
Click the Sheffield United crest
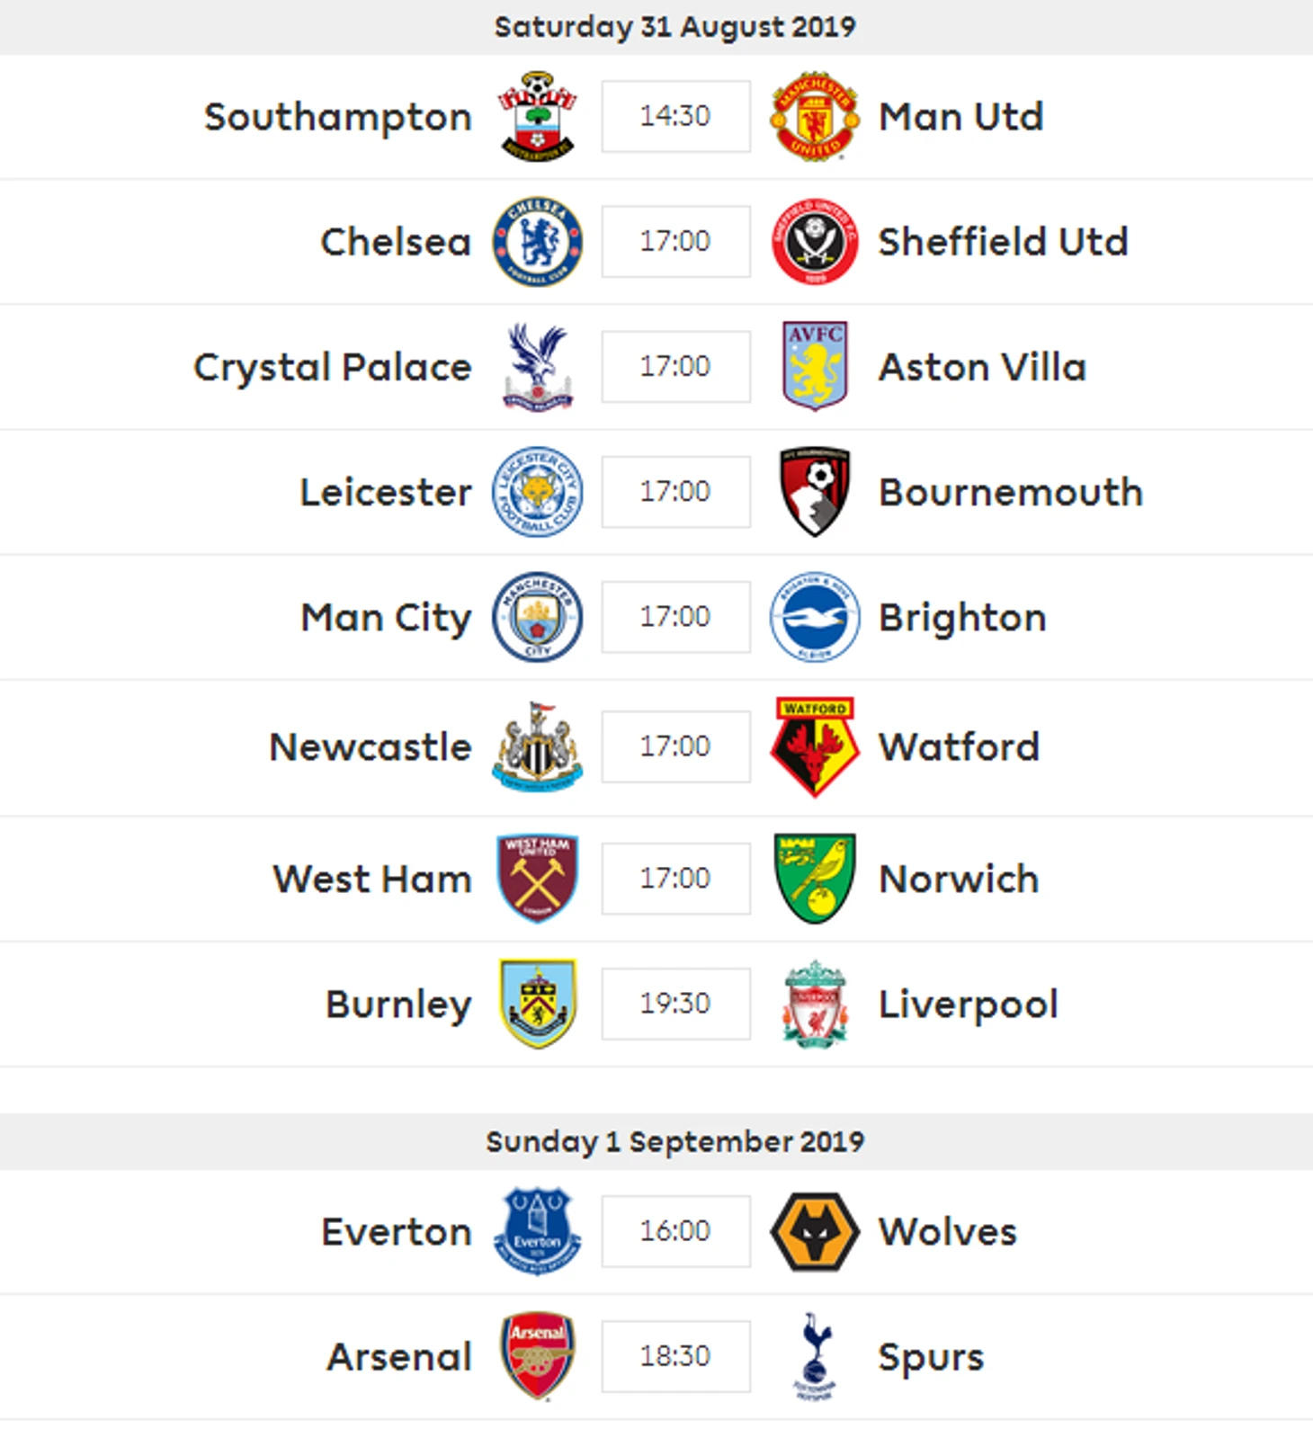[815, 241]
